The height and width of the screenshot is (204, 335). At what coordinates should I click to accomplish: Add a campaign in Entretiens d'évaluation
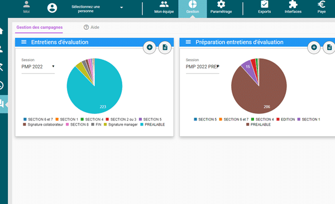coord(150,47)
